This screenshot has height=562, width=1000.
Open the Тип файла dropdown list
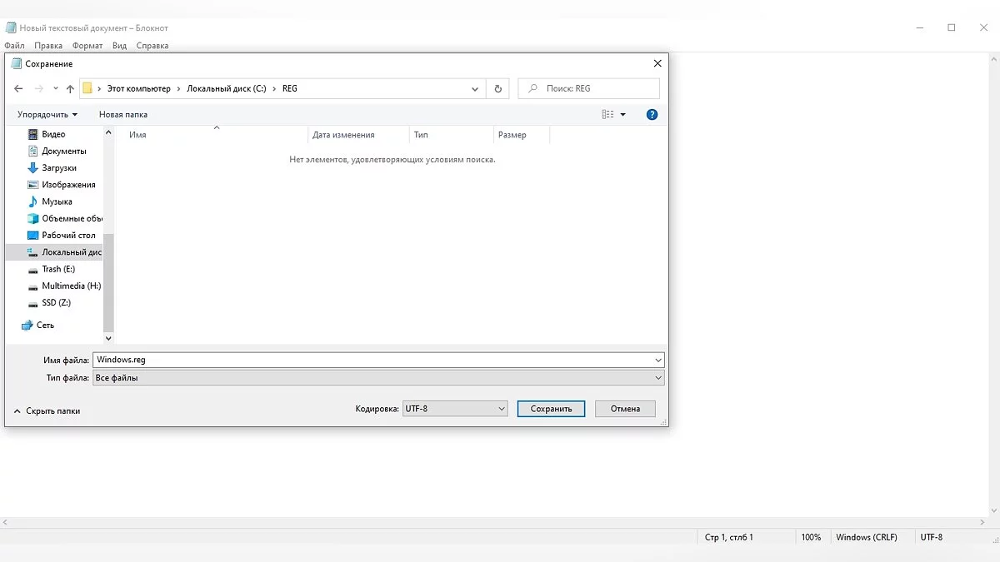point(378,377)
